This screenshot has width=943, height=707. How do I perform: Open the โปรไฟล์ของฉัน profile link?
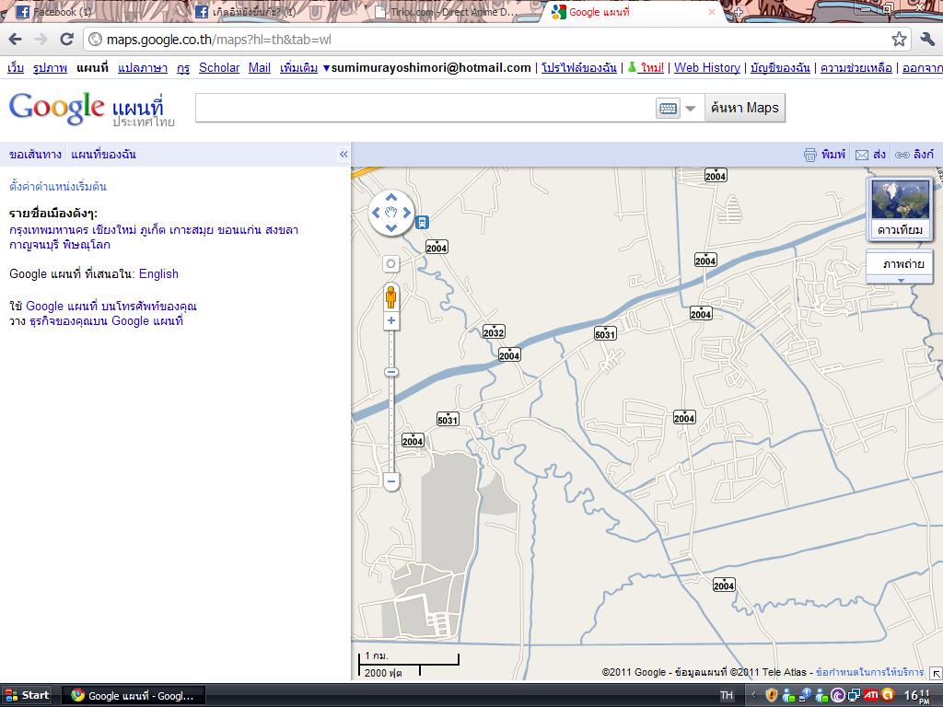pyautogui.click(x=578, y=68)
